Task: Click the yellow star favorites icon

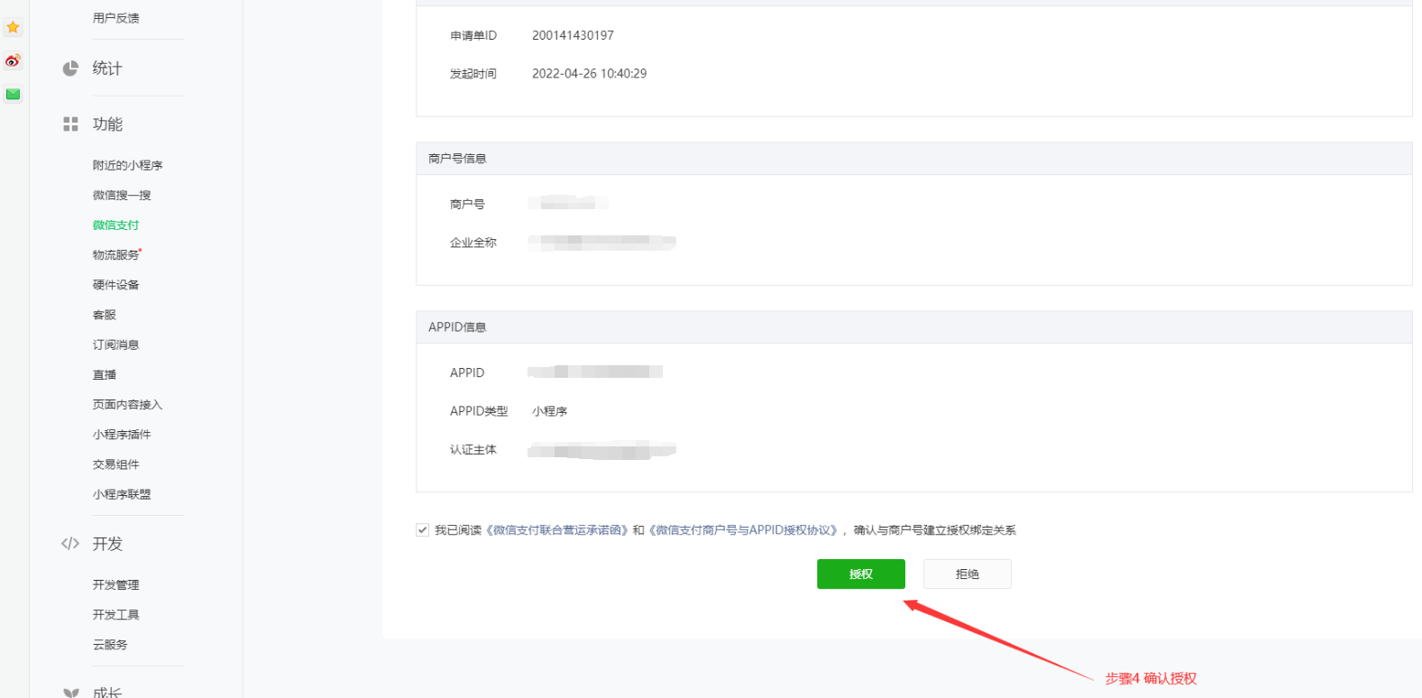Action: (x=13, y=27)
